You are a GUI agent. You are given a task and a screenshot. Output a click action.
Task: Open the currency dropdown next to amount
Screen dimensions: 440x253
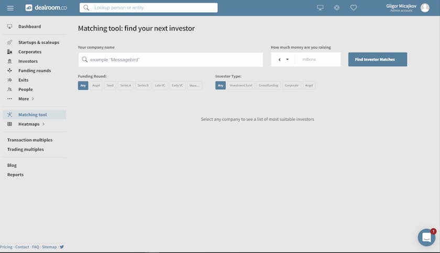tap(283, 60)
